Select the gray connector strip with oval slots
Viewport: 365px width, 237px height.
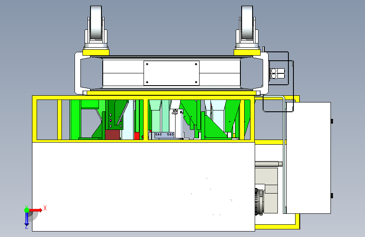164,135
